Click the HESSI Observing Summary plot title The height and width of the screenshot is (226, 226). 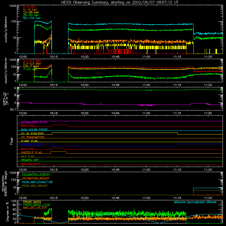(119, 2)
